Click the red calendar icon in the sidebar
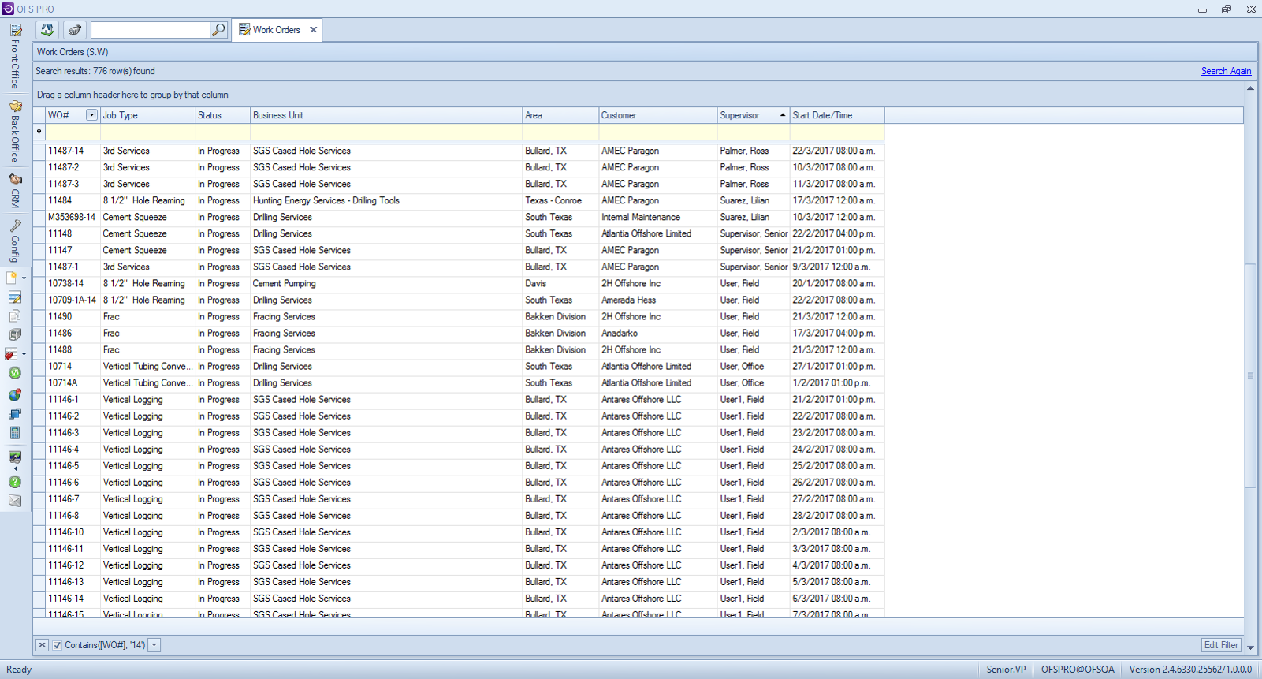Screen dimensions: 1262x679 coord(12,354)
